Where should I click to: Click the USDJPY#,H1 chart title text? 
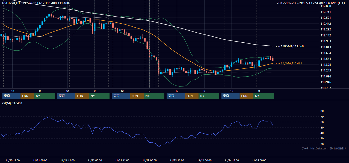tap(36, 3)
